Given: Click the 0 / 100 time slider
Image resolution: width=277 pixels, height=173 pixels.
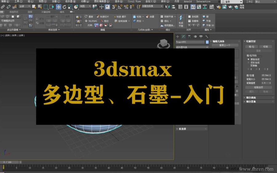Looking at the screenshot, I should coord(10,162).
